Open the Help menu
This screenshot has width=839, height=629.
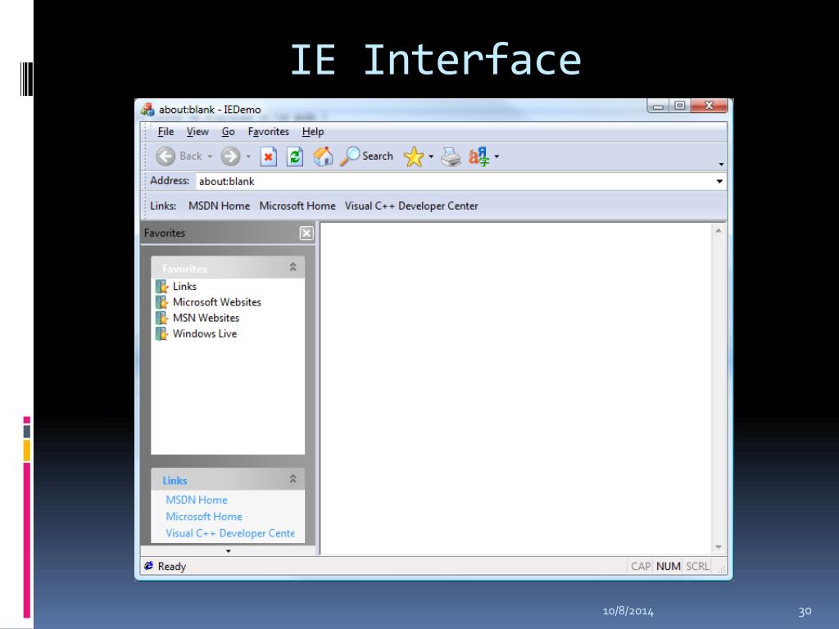coord(313,132)
